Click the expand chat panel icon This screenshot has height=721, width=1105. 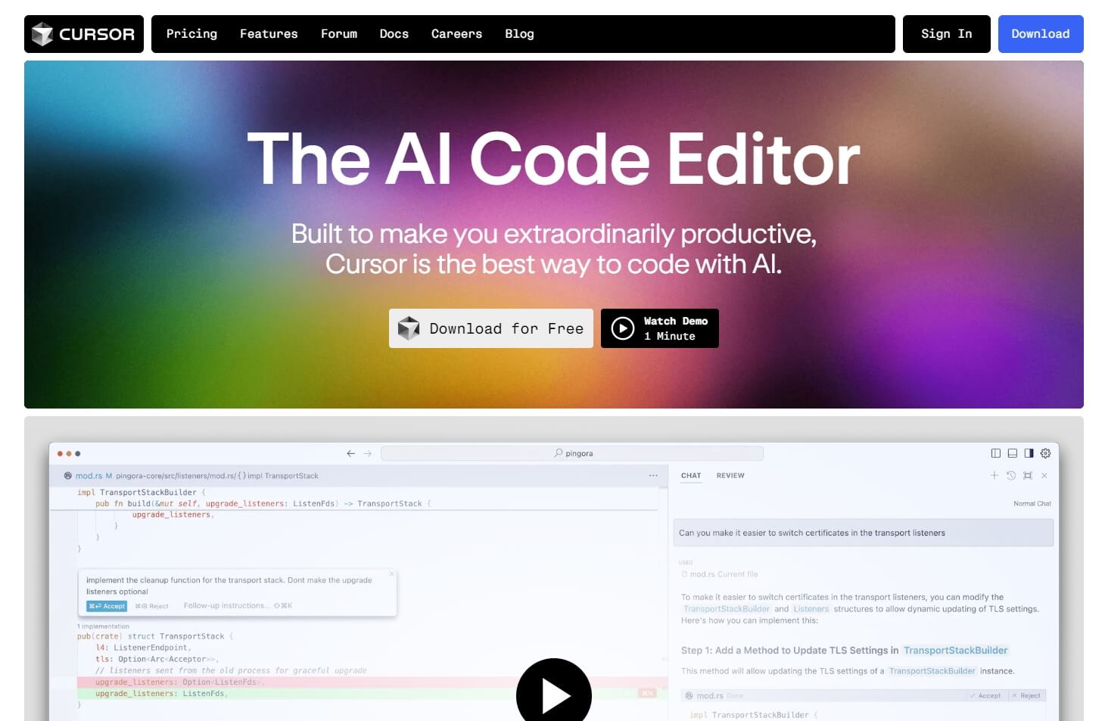click(x=1028, y=475)
